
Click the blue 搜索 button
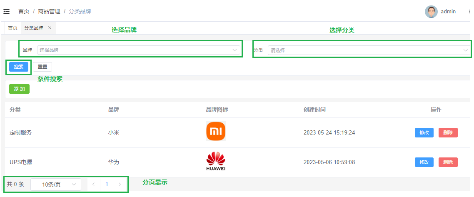[19, 67]
